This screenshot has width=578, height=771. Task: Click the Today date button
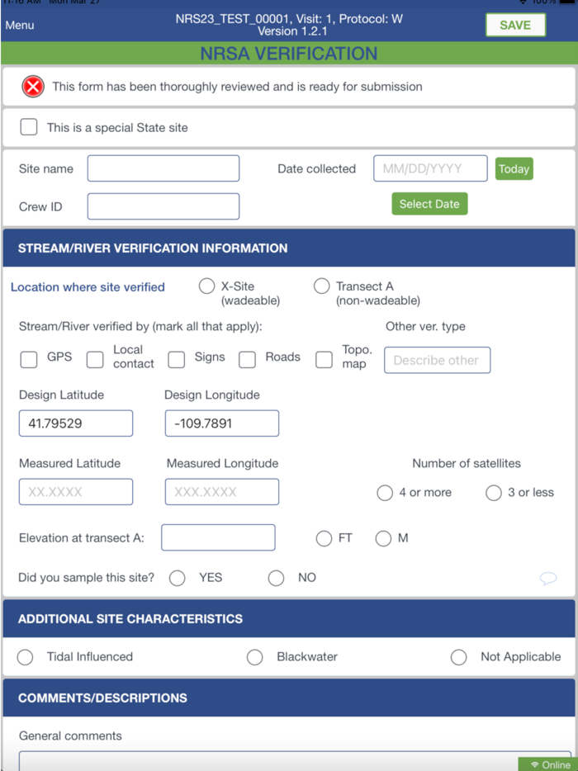(x=514, y=168)
